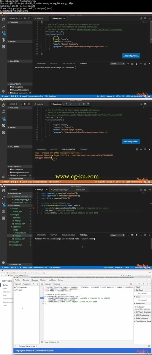Toggle All Exceptions in Launch Program frame

point(11,87)
